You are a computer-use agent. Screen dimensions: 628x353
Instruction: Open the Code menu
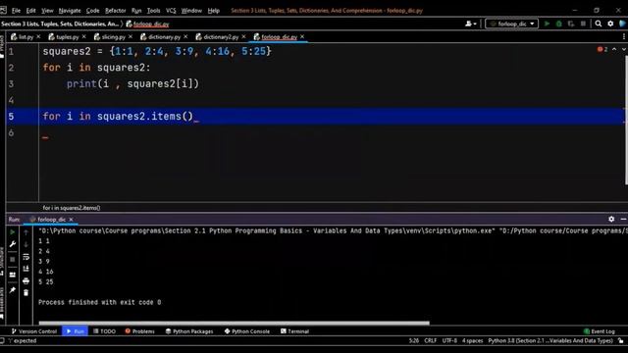92,11
